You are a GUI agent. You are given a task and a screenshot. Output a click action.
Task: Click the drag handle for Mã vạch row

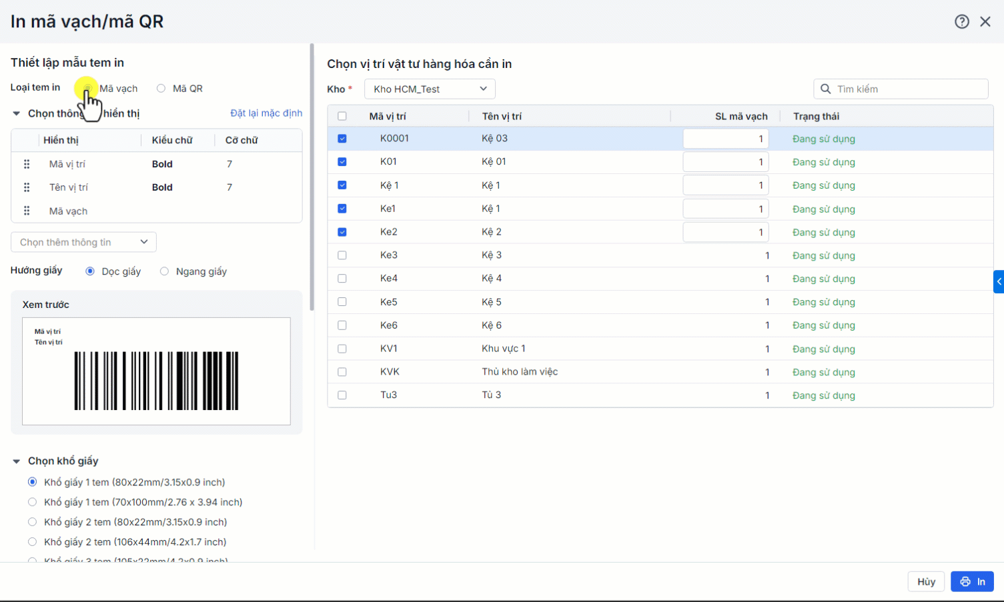pos(27,211)
